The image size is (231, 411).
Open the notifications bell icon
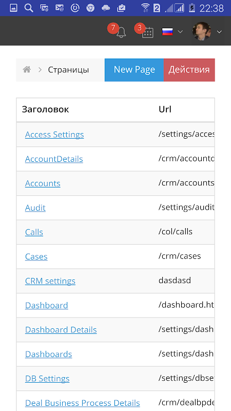click(121, 32)
